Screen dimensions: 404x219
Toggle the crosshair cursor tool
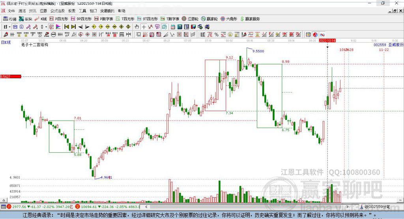click(x=144, y=27)
